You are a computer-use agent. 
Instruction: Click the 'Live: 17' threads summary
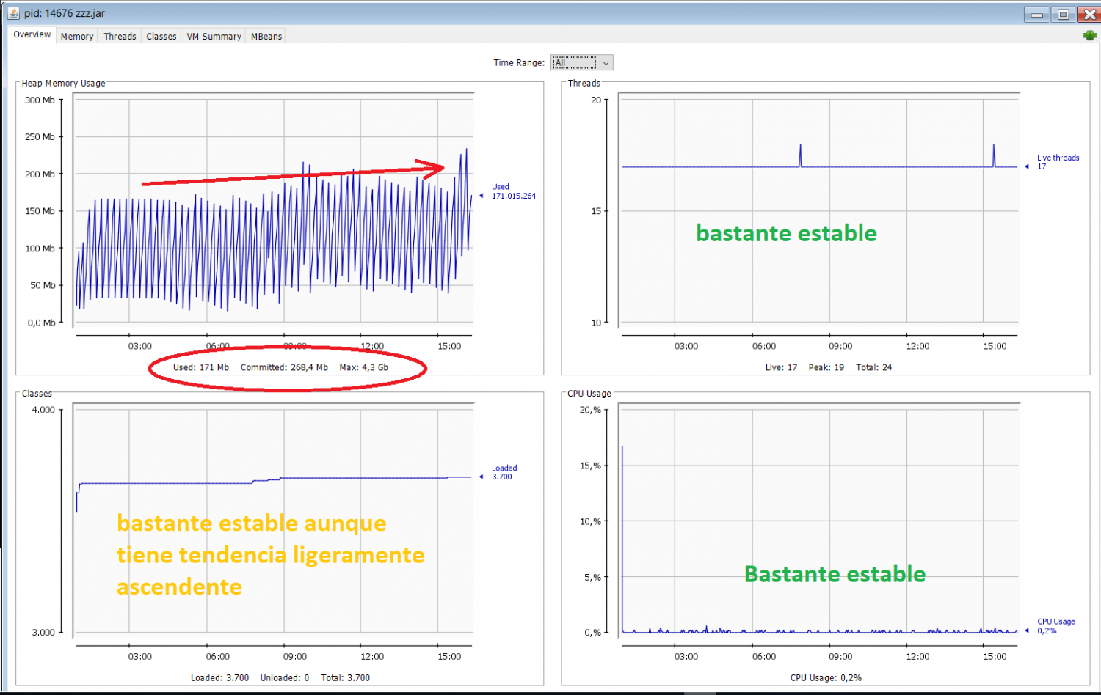click(781, 367)
